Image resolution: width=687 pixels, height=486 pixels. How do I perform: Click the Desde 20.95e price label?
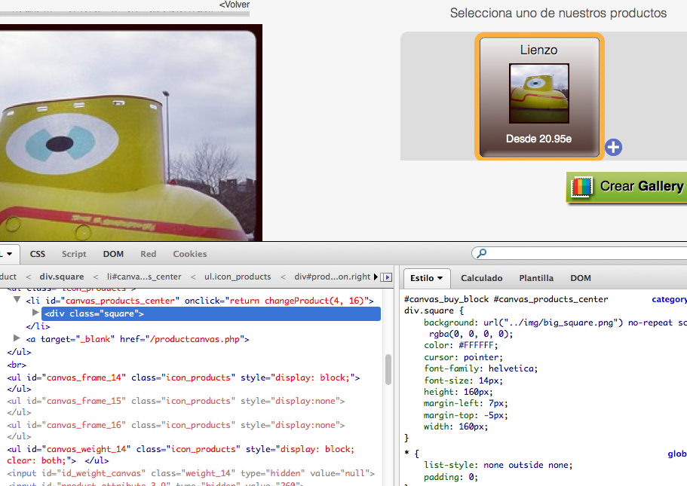pyautogui.click(x=538, y=139)
